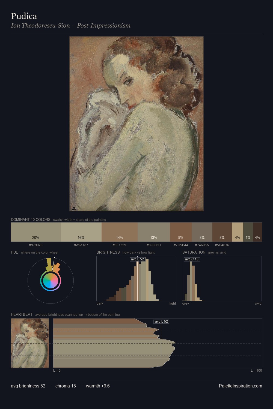Click the 'avg L 52' label in Heartbeat
Viewport: 273px width, 409px height.
(x=161, y=321)
